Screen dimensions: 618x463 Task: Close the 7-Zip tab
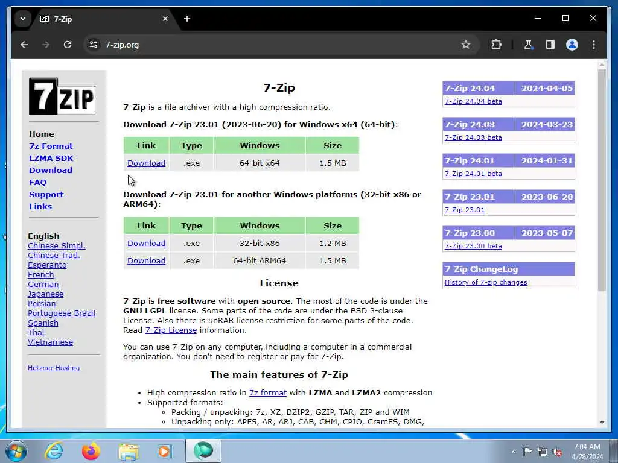coord(165,19)
